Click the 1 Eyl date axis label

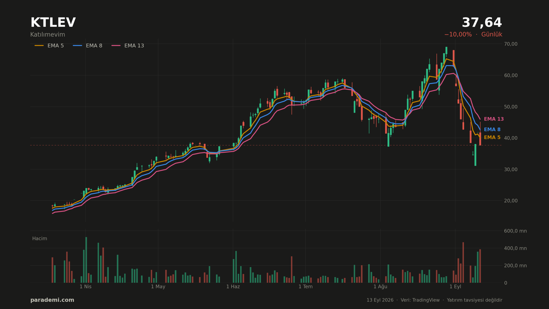click(x=455, y=287)
